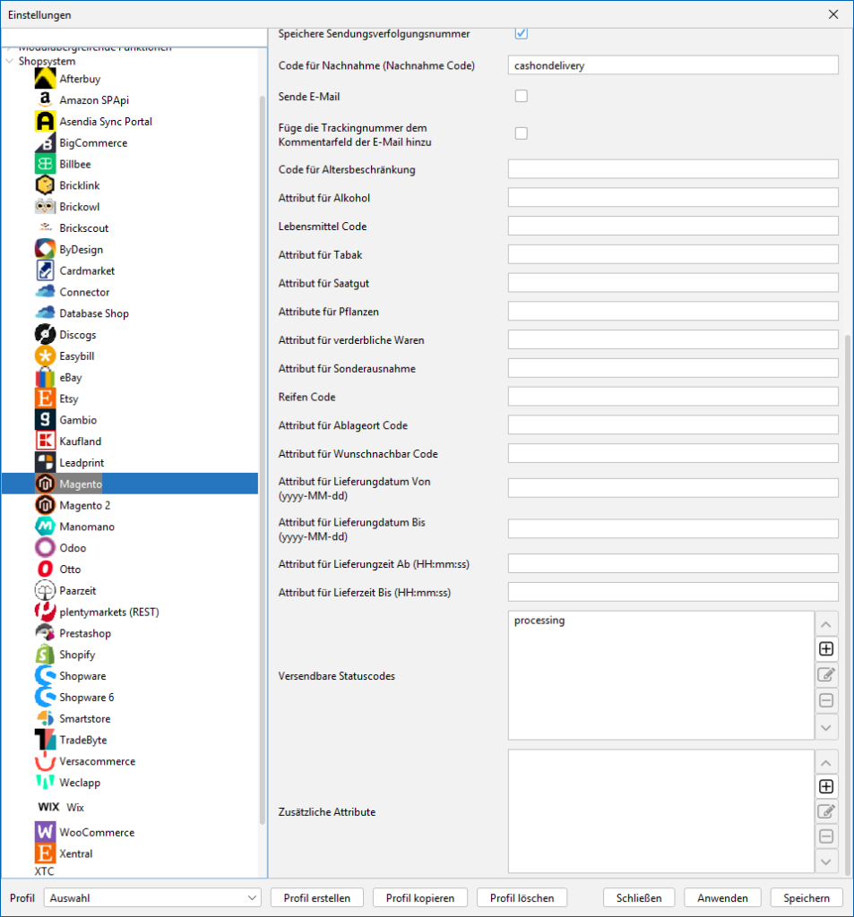Click the right settings panel scrollbar
Viewport: 854px width, 917px height.
848,600
